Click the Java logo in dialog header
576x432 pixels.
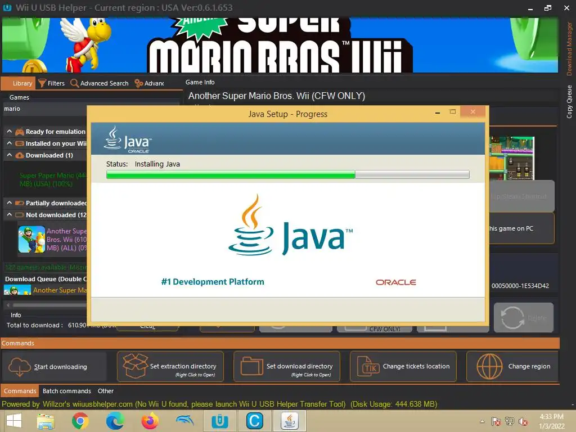128,139
